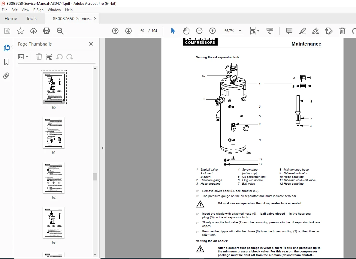Click the stamp tool icon
Image resolution: width=356 pixels, height=259 pixels.
tap(329, 31)
